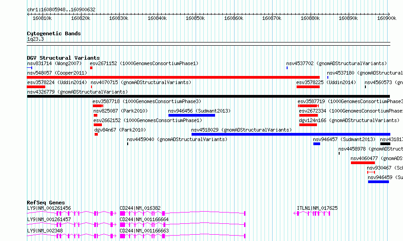
Task: Click the nsv946456 (Sudmant2013) blue bar
Action: 192,115
